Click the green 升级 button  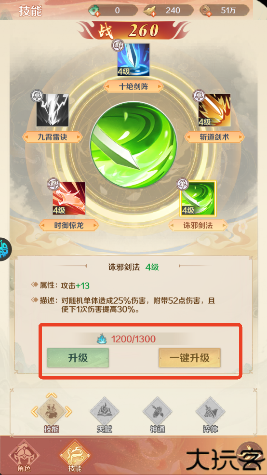tap(78, 358)
